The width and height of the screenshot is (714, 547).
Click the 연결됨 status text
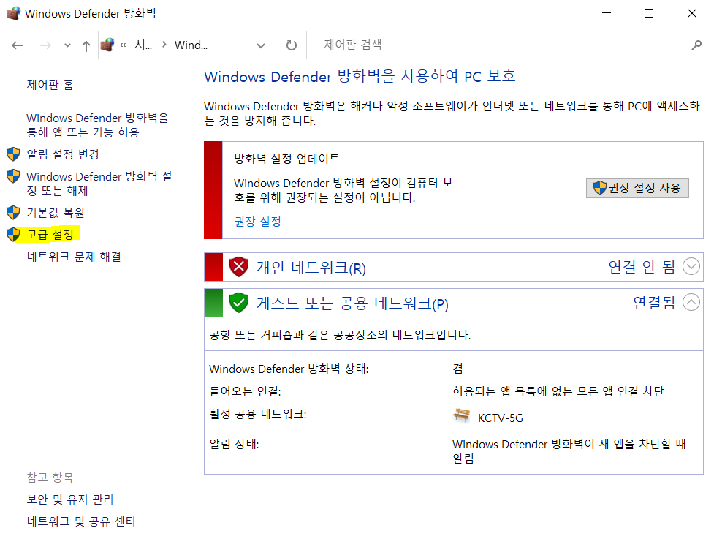(x=654, y=302)
